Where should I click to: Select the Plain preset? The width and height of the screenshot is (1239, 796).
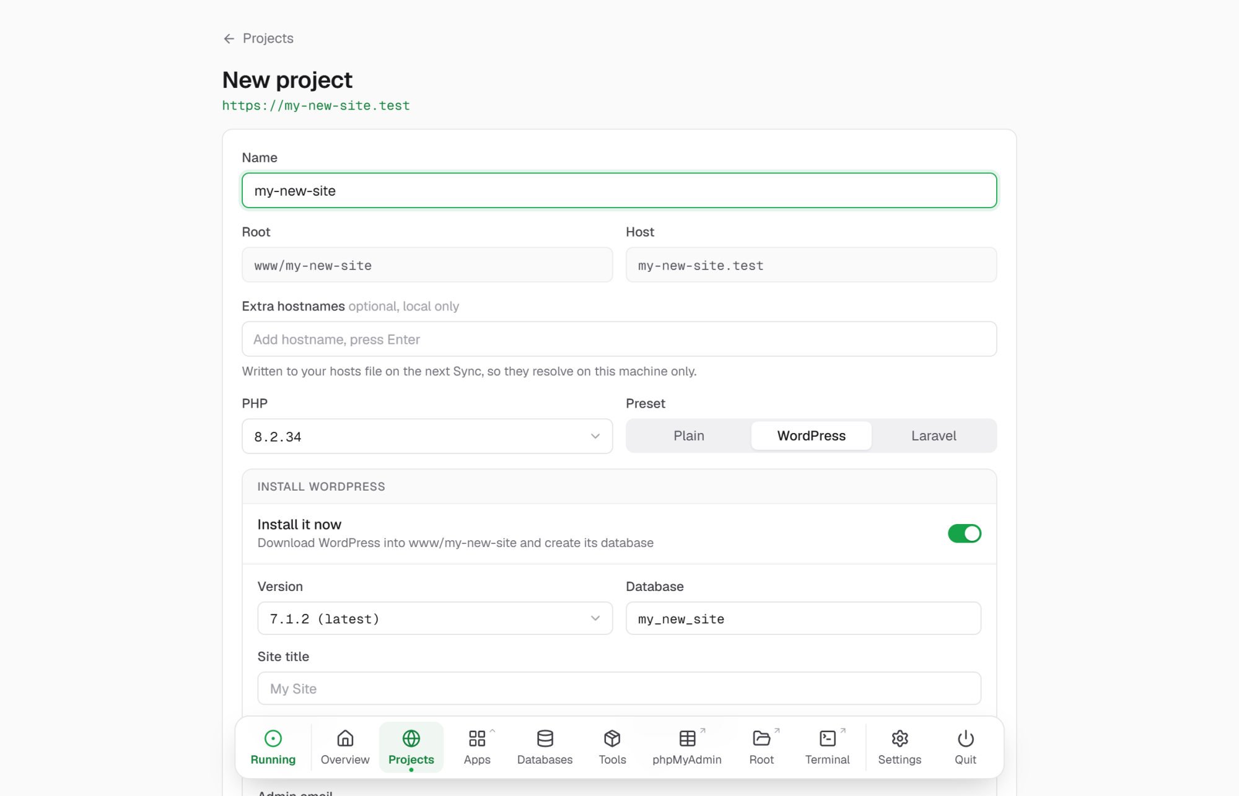coord(689,435)
